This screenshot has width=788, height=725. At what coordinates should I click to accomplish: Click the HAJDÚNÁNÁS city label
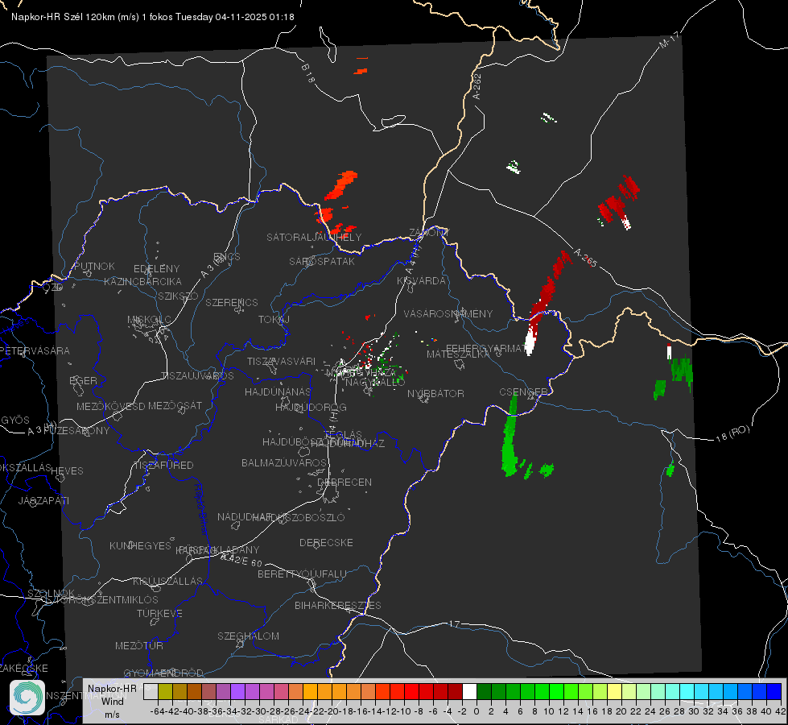(278, 391)
